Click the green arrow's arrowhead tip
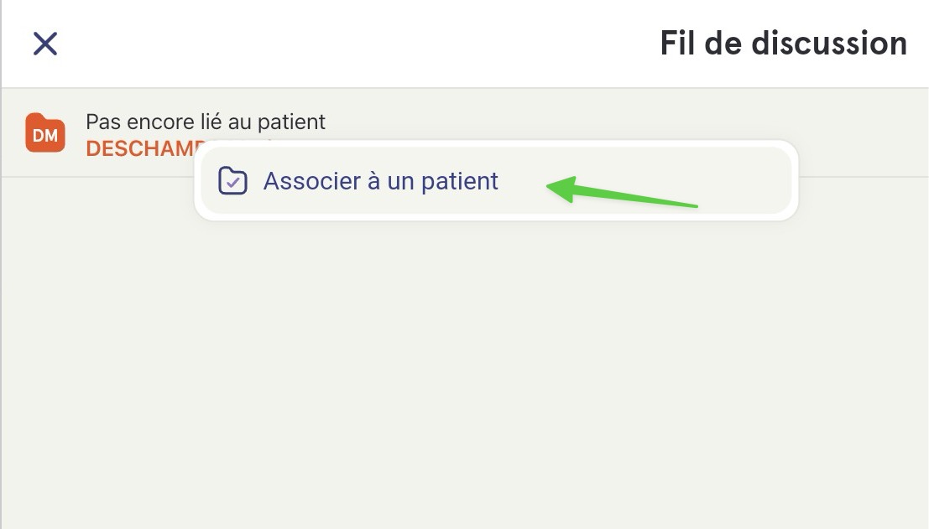 [x=550, y=187]
